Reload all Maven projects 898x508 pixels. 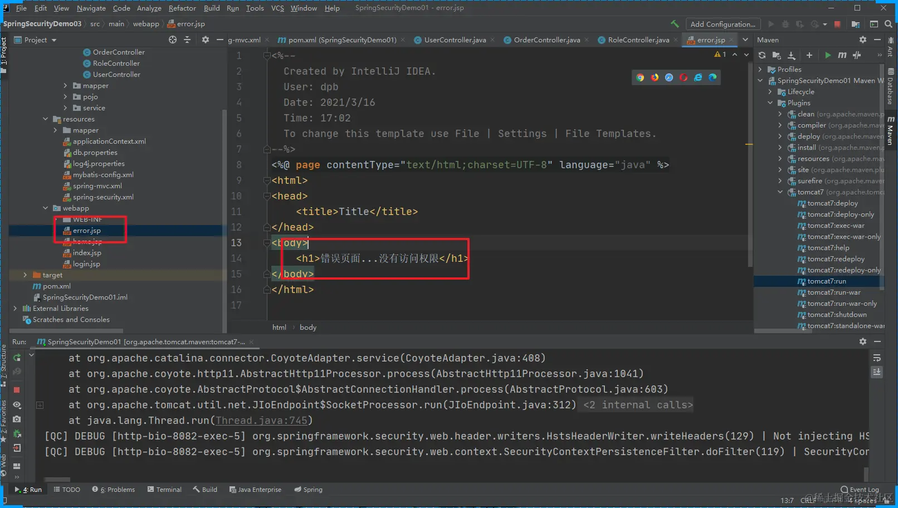(762, 55)
